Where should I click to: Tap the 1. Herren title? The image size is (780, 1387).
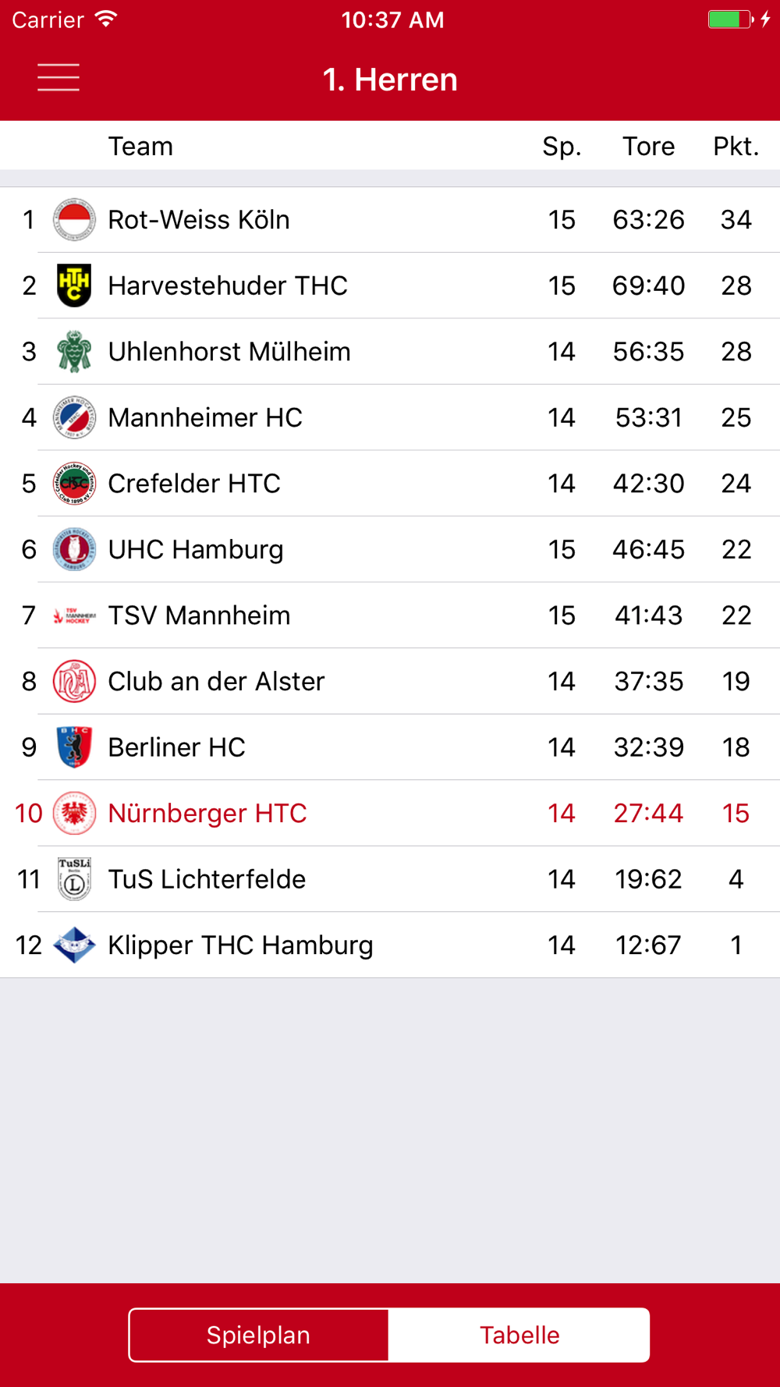tap(390, 80)
